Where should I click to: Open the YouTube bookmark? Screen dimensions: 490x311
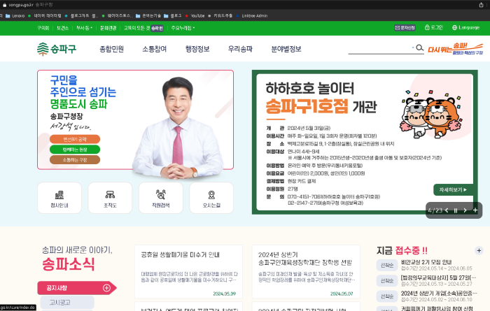195,15
